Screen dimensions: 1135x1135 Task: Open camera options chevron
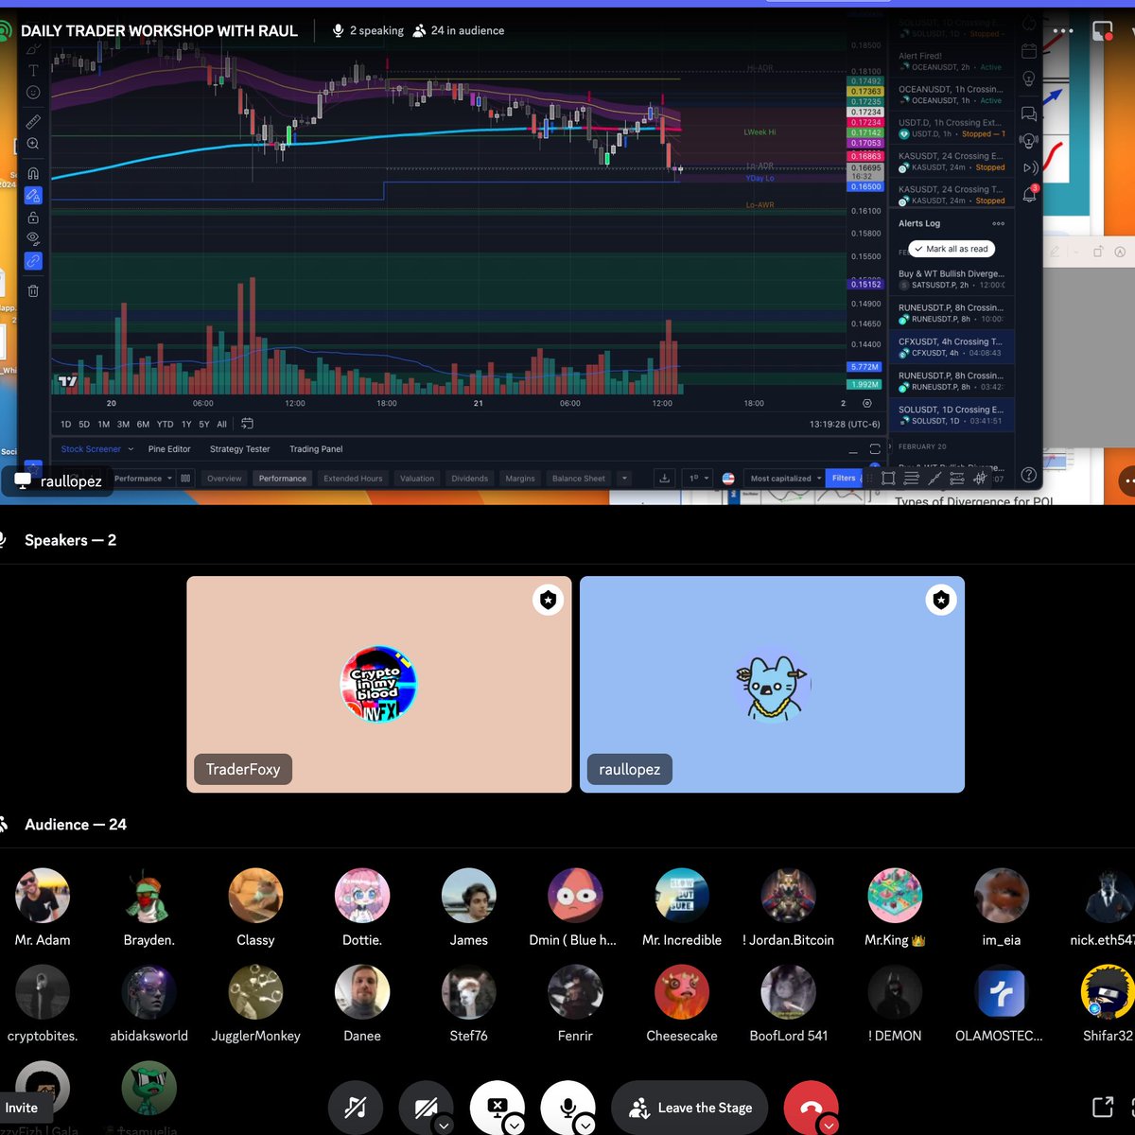click(x=444, y=1126)
